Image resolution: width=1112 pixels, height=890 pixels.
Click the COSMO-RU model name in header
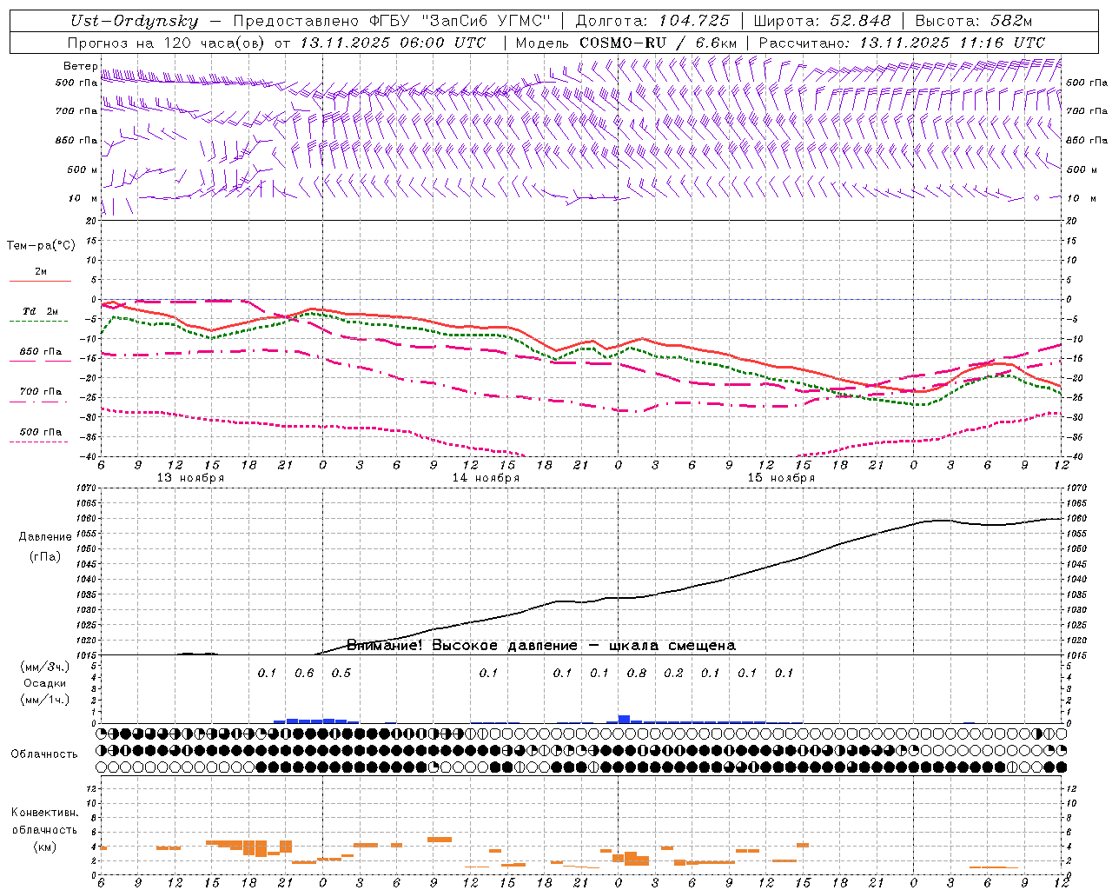622,43
